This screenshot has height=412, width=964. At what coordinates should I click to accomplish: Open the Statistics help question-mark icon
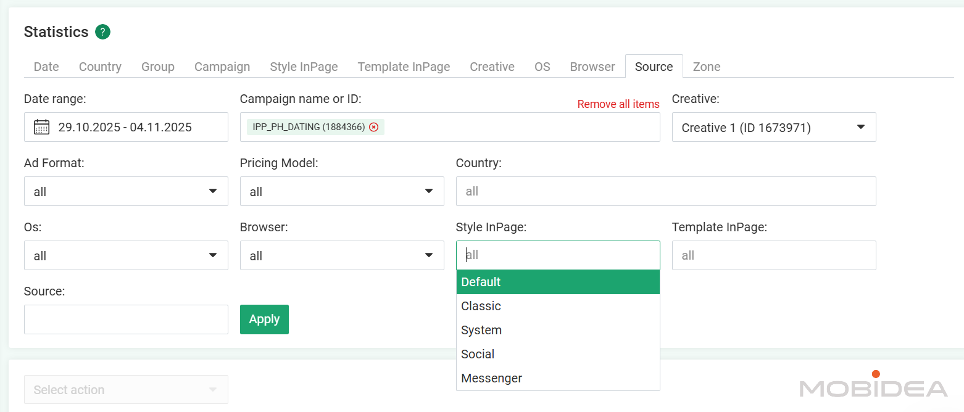[102, 32]
